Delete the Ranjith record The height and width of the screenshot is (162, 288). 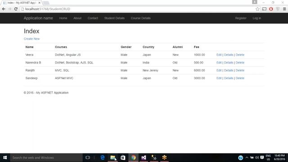click(240, 70)
